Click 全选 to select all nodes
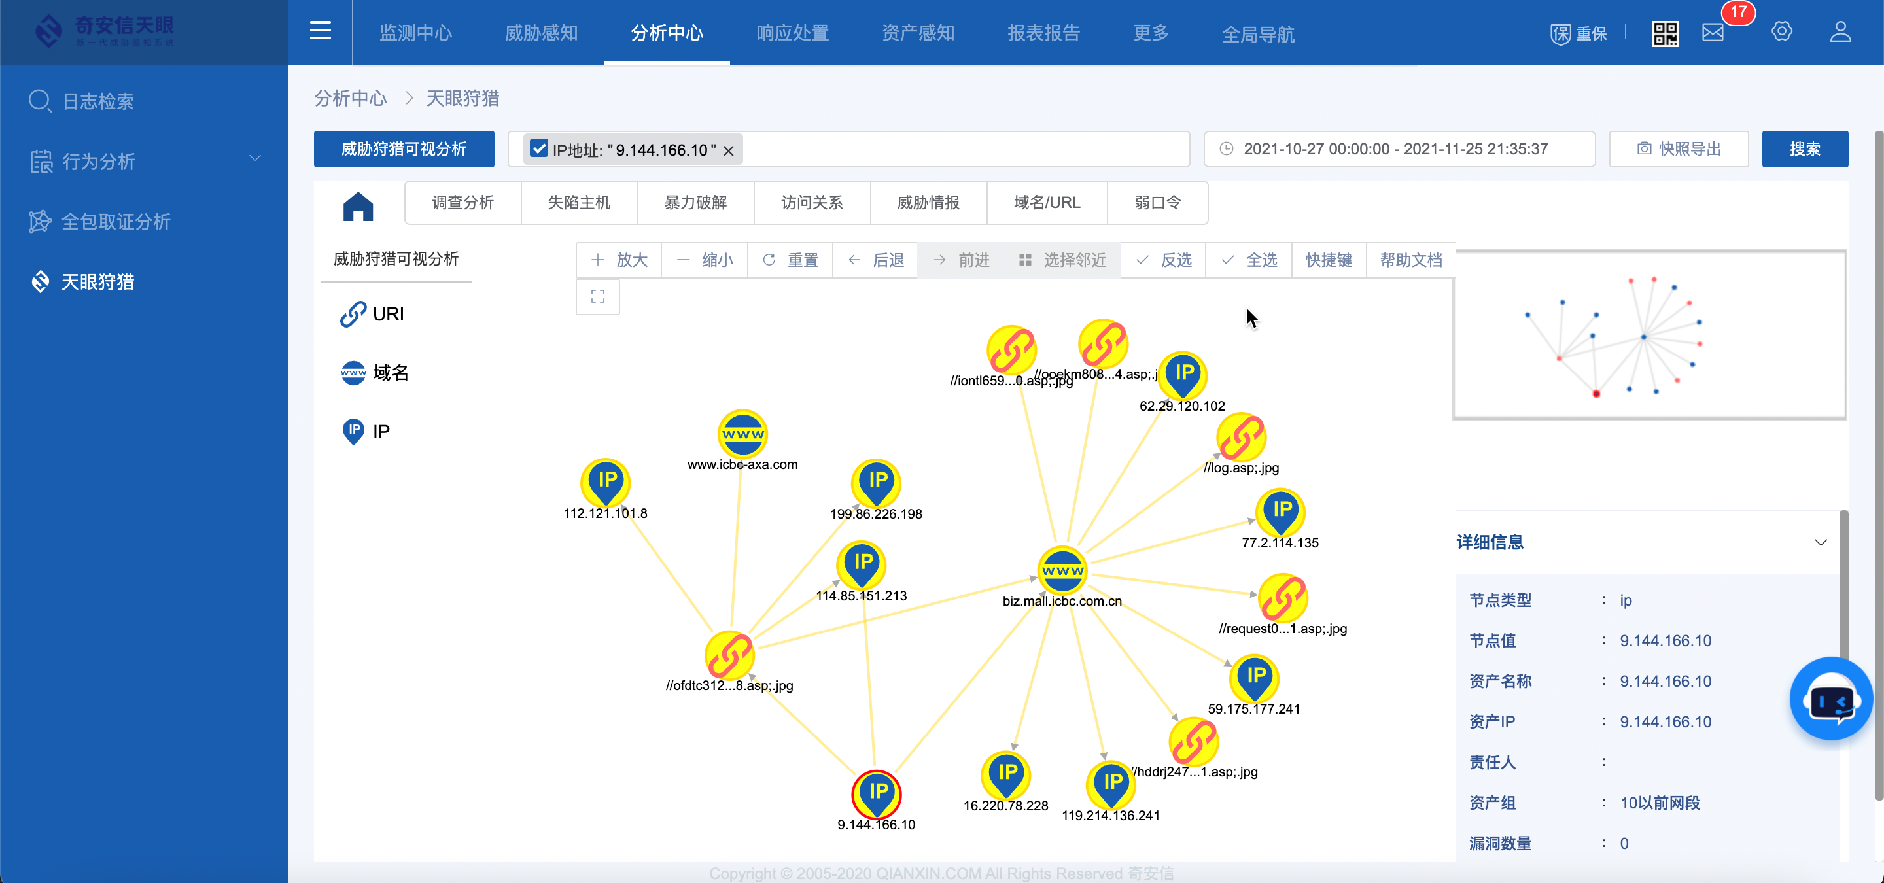 coord(1249,260)
